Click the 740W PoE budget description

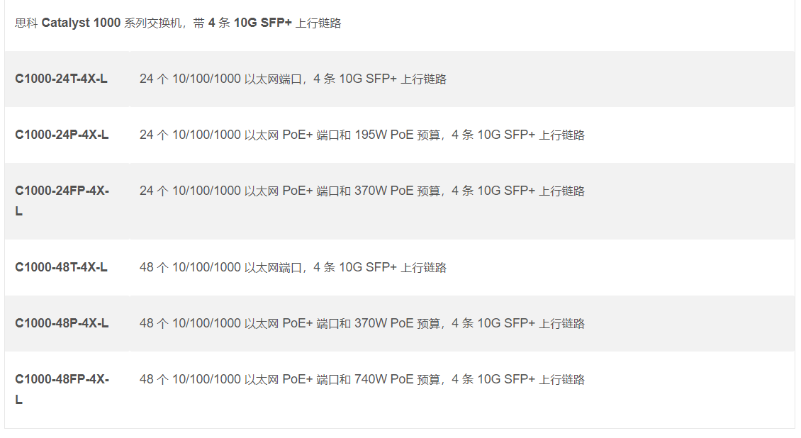click(x=362, y=379)
